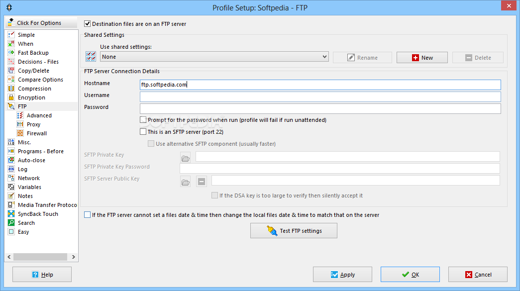520x291 pixels.
Task: Click the sidebar scroll right arrow
Action: [x=73, y=257]
